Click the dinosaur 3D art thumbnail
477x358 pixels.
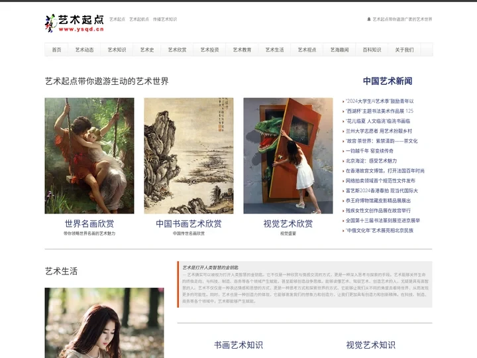288,156
